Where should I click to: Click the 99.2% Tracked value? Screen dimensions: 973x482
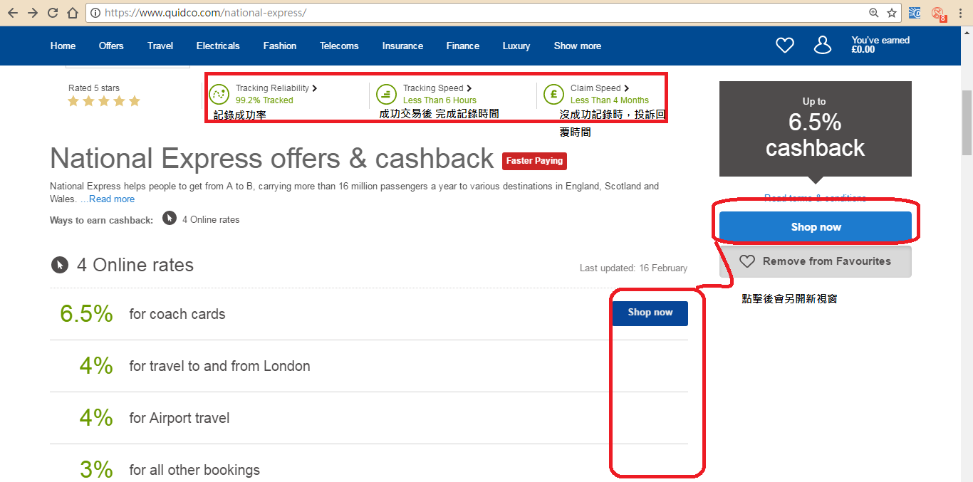pos(264,100)
